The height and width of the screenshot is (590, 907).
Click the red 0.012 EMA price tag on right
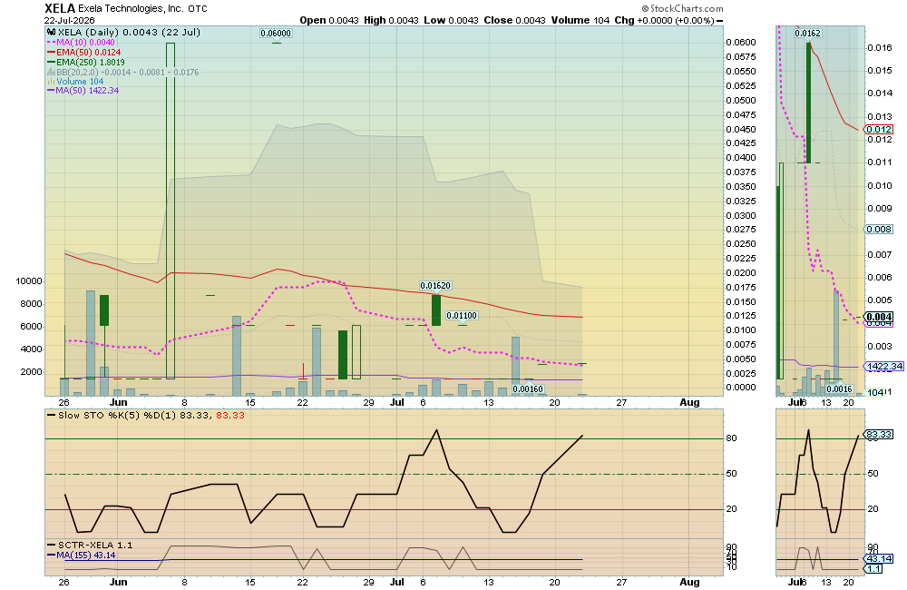(x=879, y=129)
